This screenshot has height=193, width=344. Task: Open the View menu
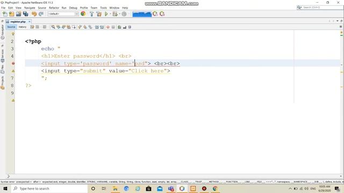point(18,8)
